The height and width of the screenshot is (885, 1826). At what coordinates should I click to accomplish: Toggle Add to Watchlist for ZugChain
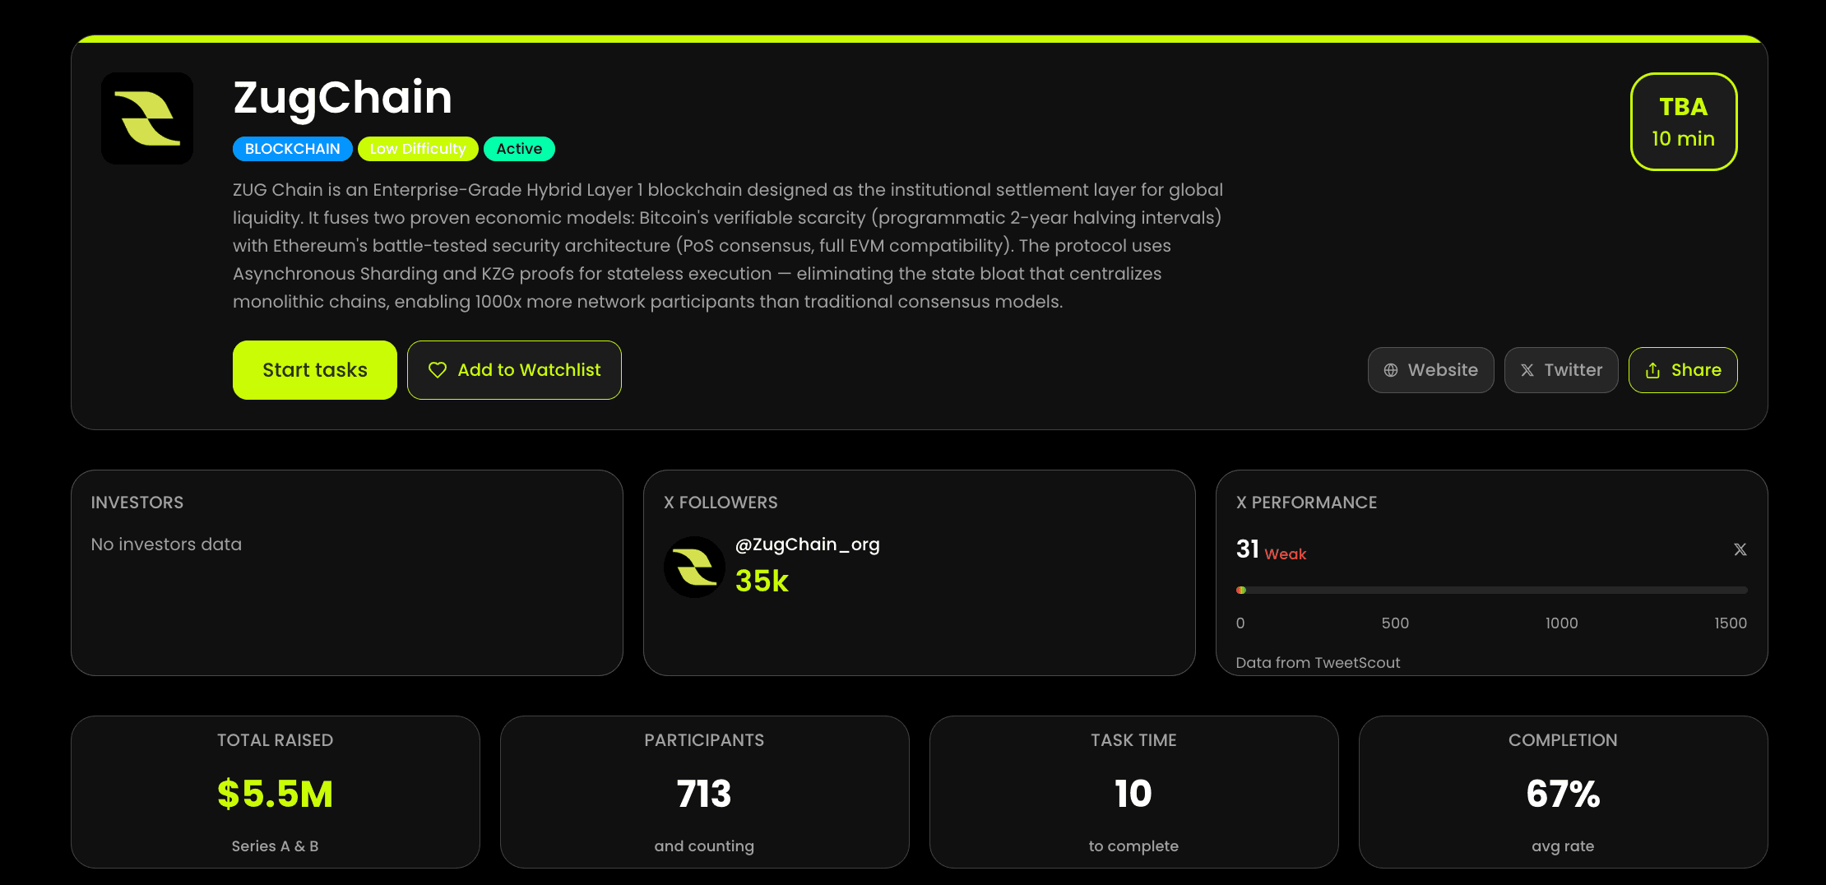pyautogui.click(x=514, y=370)
